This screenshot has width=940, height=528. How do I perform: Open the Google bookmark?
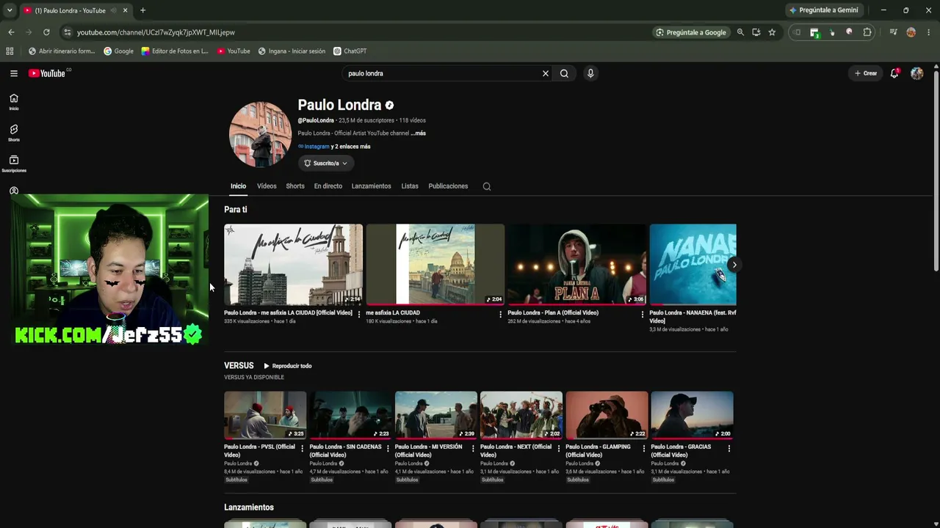(119, 51)
